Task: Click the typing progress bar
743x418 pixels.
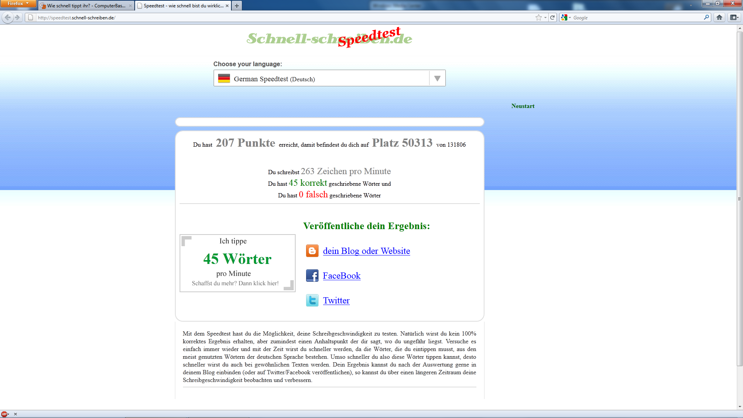Action: pos(329,122)
